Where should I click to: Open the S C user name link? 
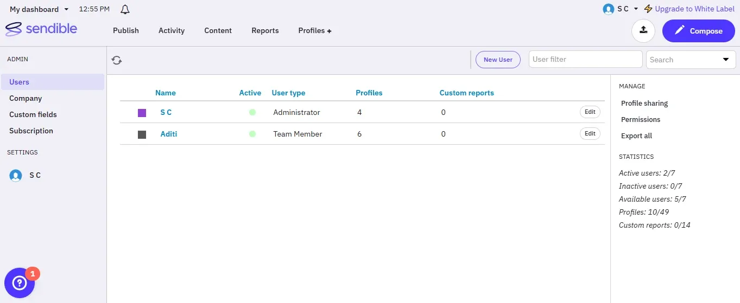click(x=166, y=112)
